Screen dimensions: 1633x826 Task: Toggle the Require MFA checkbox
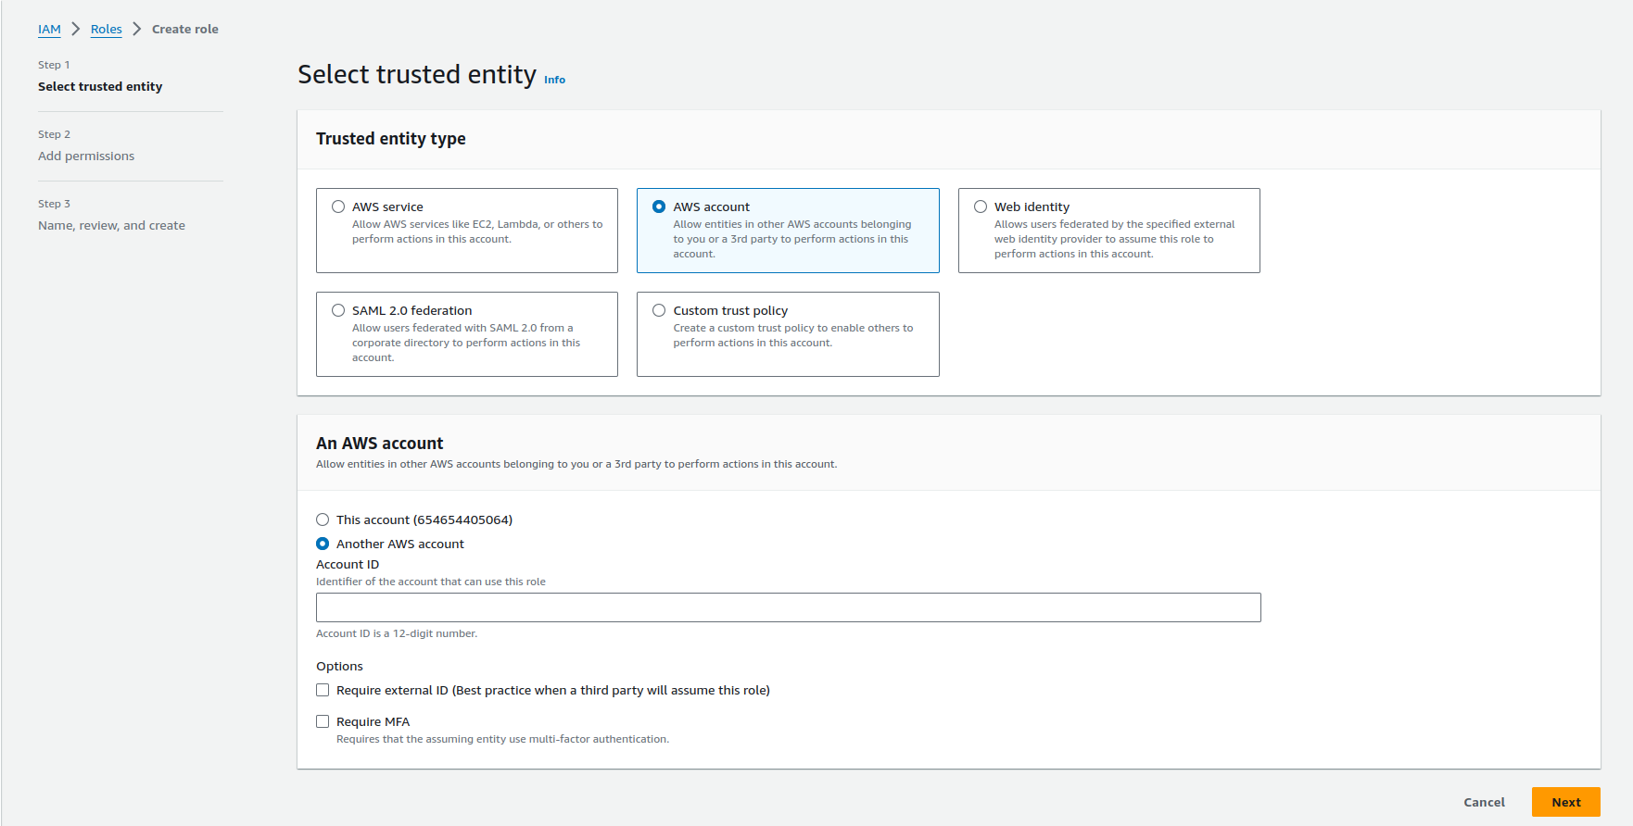323,721
